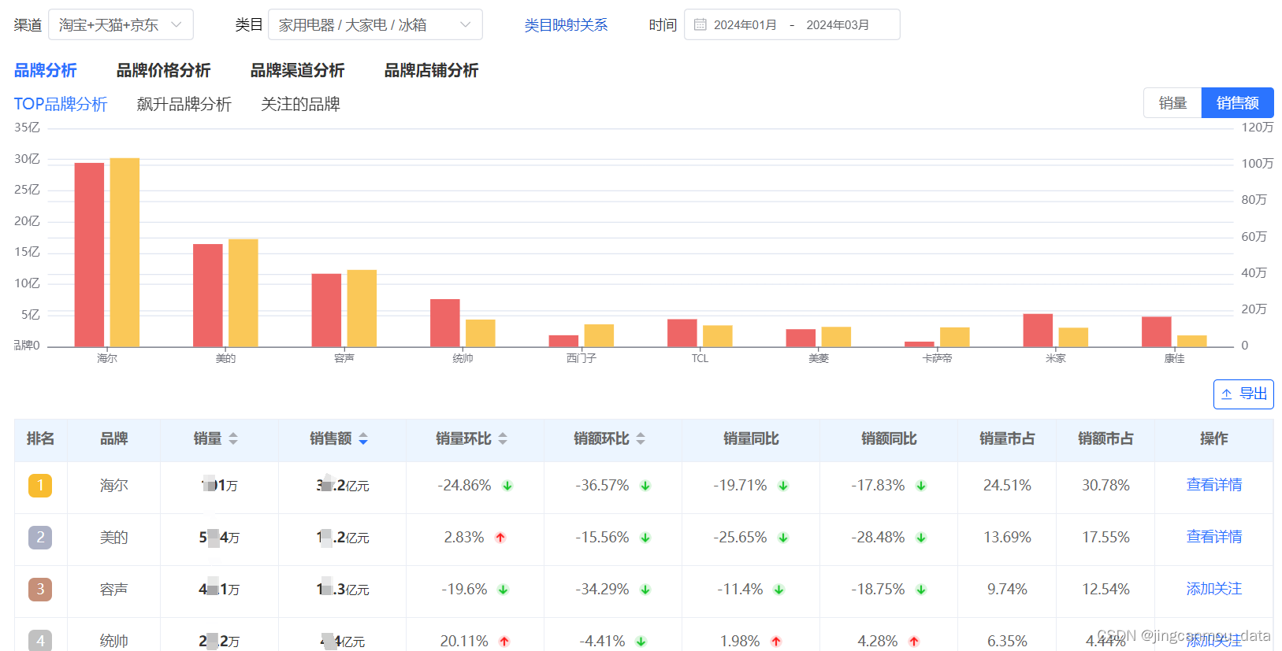Click the rank 2 badge
Screen dimensions: 1282x651
point(40,538)
